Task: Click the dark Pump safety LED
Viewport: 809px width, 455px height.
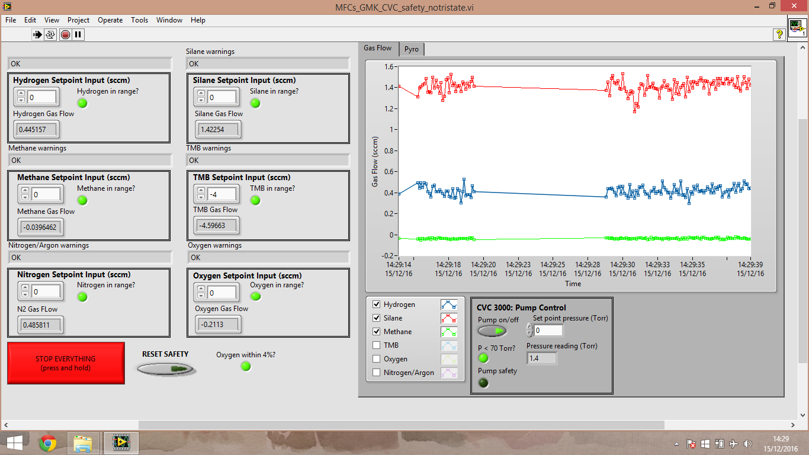Action: click(x=483, y=383)
